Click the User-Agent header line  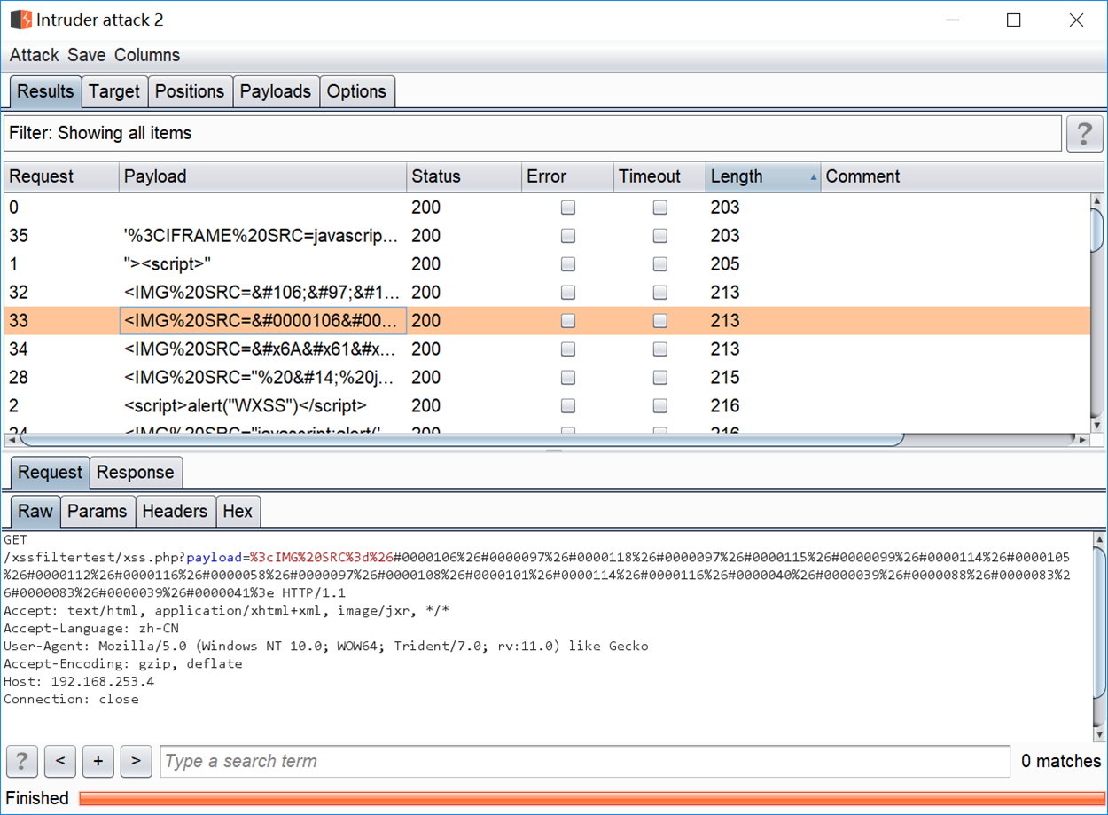point(326,646)
